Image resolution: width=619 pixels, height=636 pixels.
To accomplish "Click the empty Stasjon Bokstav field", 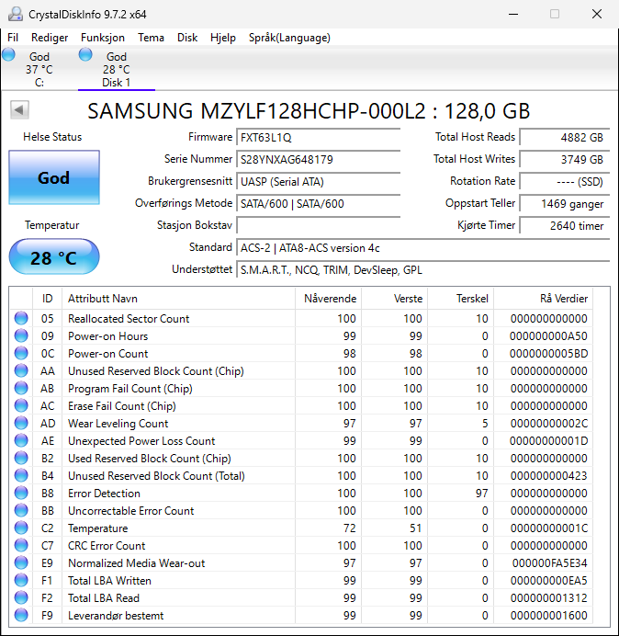I will coord(318,225).
